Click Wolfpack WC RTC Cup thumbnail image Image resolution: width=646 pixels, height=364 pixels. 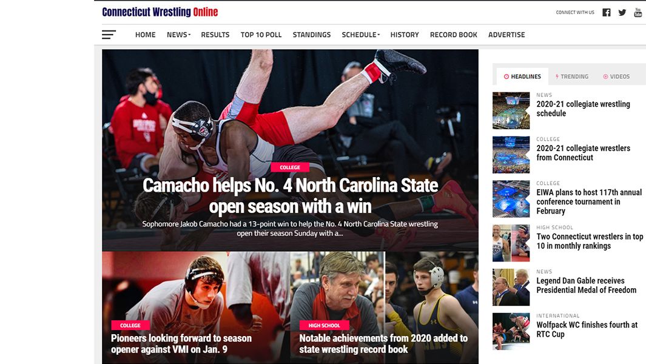coord(511,331)
